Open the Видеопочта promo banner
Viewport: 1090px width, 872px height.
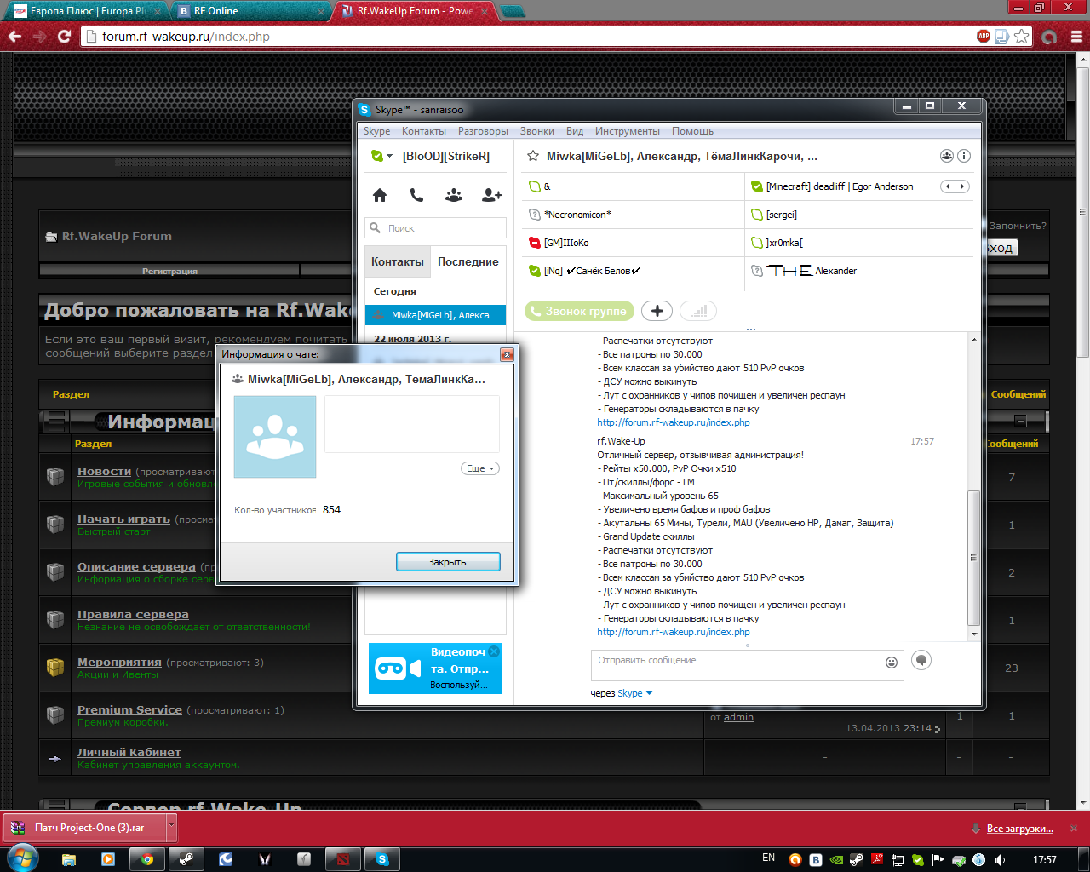pyautogui.click(x=435, y=668)
